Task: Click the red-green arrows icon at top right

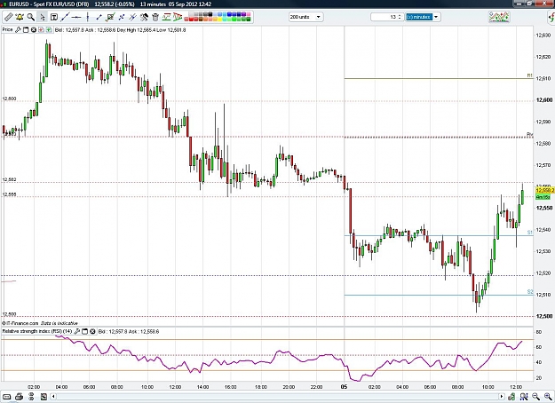Action: (x=551, y=17)
